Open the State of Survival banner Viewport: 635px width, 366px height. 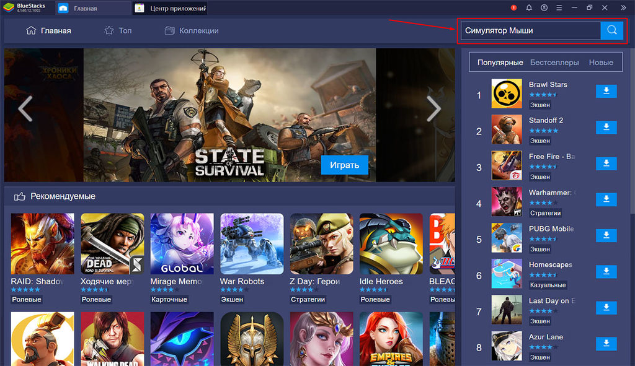click(x=229, y=115)
